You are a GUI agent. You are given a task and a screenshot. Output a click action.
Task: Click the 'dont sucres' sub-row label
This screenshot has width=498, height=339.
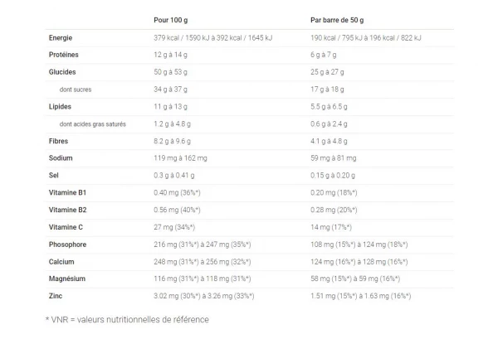click(75, 90)
